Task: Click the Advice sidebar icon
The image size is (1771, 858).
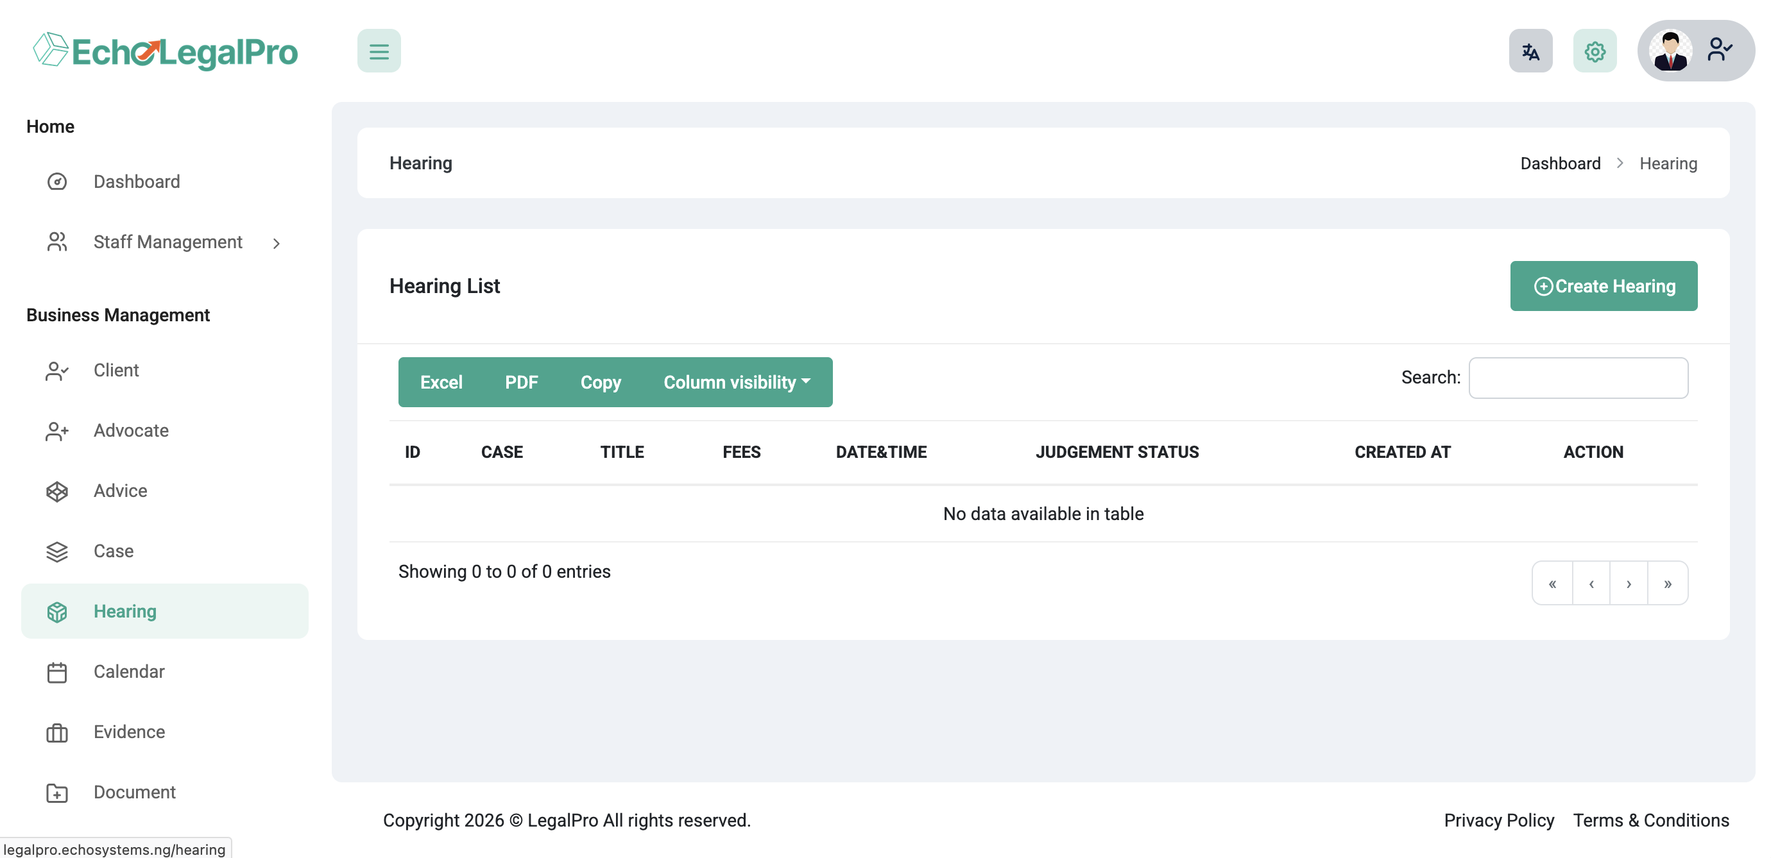Action: click(57, 491)
